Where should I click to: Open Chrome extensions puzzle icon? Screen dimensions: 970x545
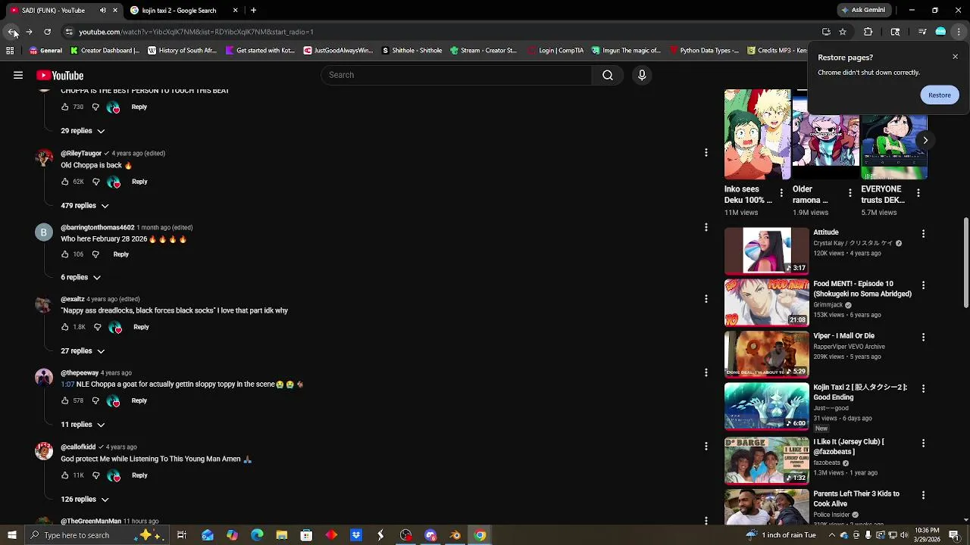pyautogui.click(x=868, y=32)
